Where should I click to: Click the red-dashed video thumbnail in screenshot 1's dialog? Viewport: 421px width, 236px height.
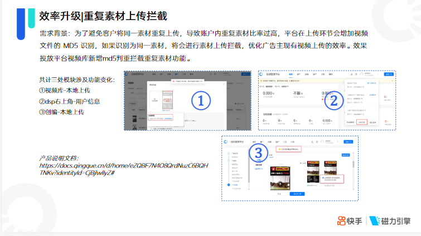pos(167,100)
